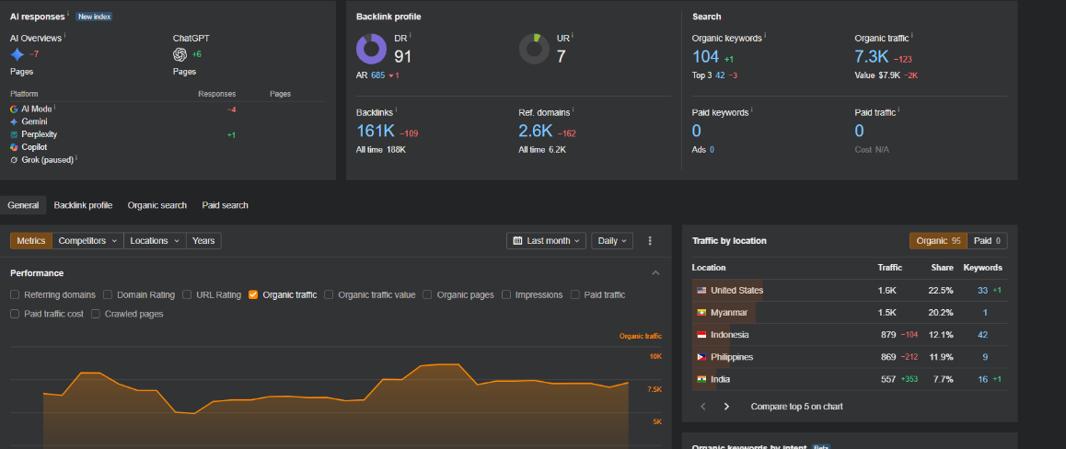The image size is (1066, 449).
Task: Click the Myanmar traffic share 20.2%
Action: pyautogui.click(x=941, y=313)
